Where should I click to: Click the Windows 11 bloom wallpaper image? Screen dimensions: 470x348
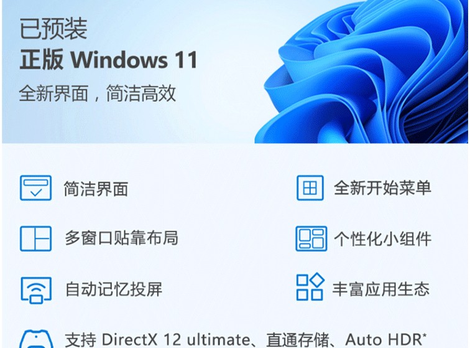361,72
